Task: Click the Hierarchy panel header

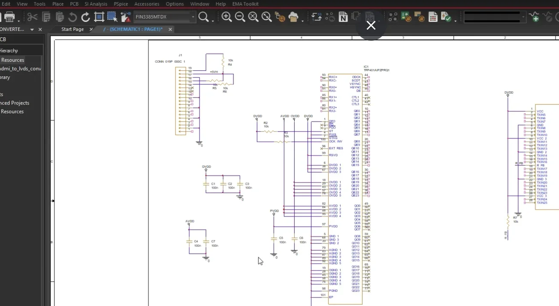Action: [9, 51]
